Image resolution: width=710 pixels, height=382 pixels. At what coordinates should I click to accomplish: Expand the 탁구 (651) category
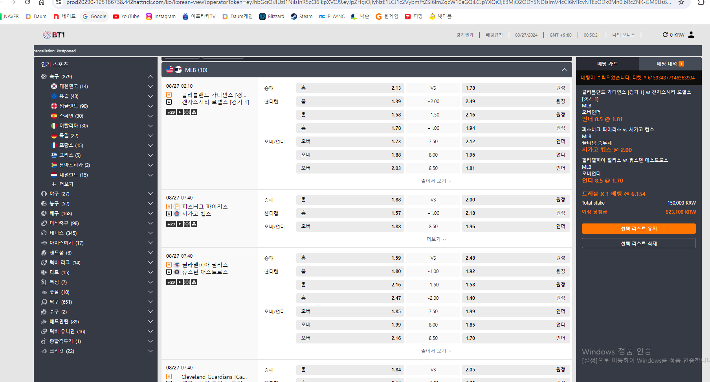[150, 302]
